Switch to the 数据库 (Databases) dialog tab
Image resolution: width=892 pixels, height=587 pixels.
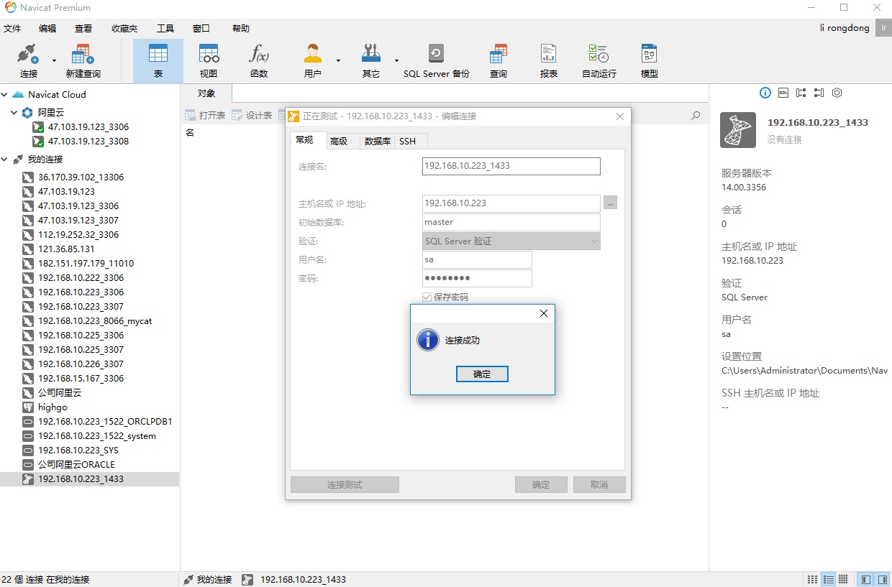coord(377,142)
